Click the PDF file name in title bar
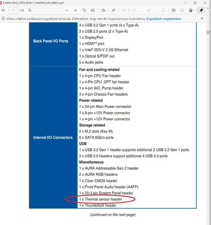 [33, 3]
